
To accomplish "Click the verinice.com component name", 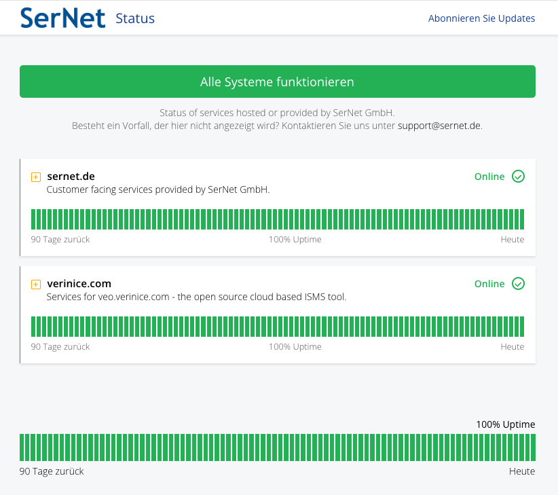I will click(79, 284).
